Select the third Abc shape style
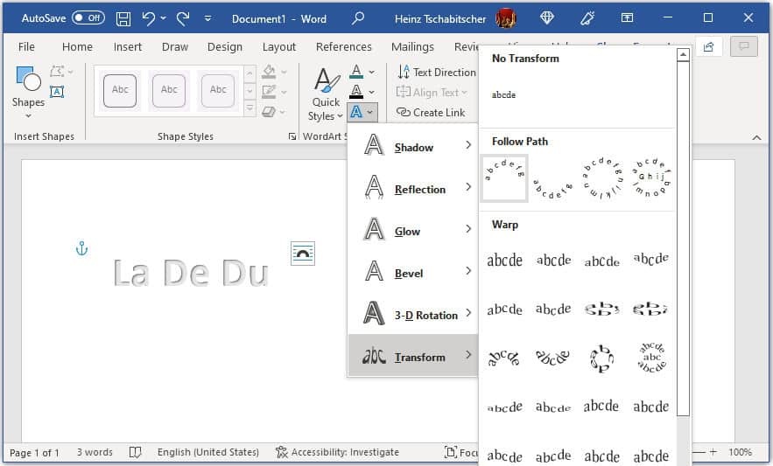Image resolution: width=773 pixels, height=466 pixels. tap(218, 91)
